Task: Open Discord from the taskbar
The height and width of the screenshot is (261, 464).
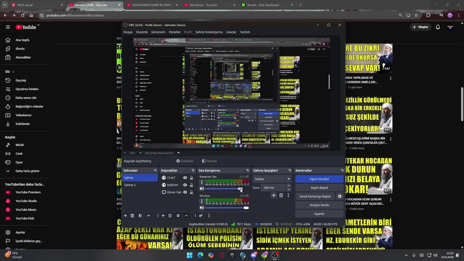Action: [x=254, y=255]
